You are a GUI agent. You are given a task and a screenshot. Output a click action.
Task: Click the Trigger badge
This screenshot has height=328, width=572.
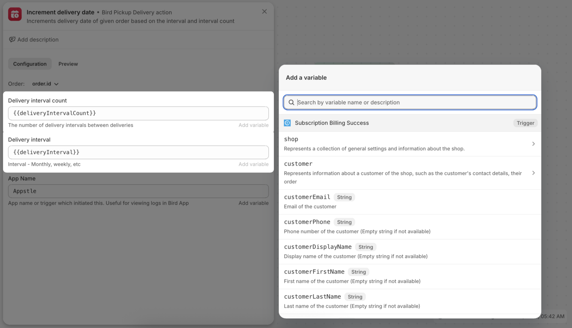(x=525, y=123)
